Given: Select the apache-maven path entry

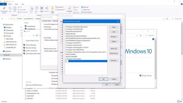Looking at the screenshot, I should click(86, 52).
